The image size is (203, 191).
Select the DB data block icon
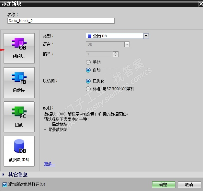point(19,151)
